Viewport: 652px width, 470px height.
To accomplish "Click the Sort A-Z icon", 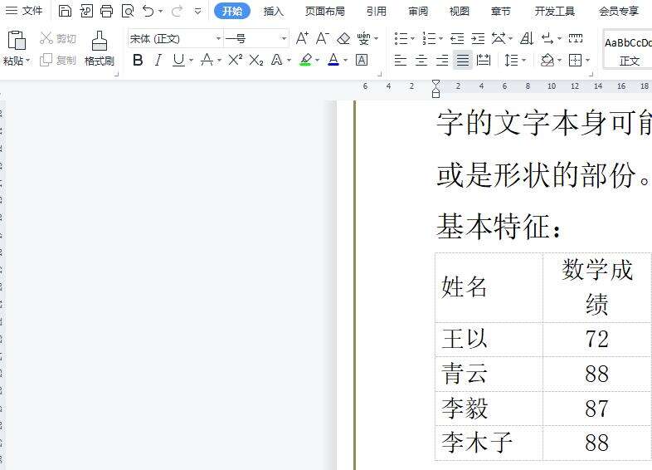I will click(x=527, y=39).
